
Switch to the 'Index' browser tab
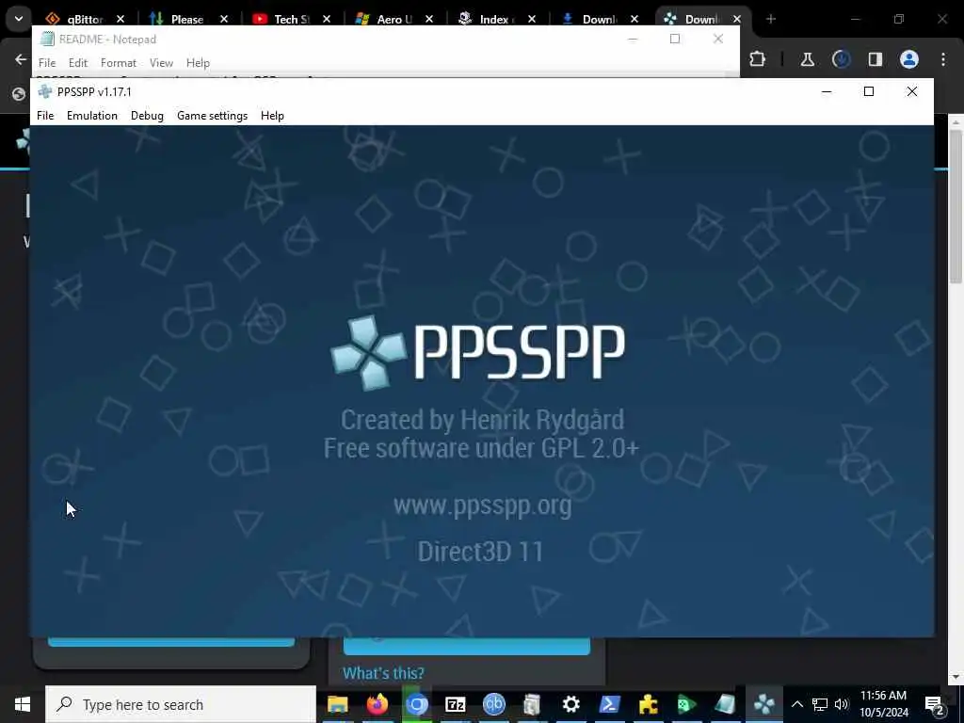(x=491, y=19)
